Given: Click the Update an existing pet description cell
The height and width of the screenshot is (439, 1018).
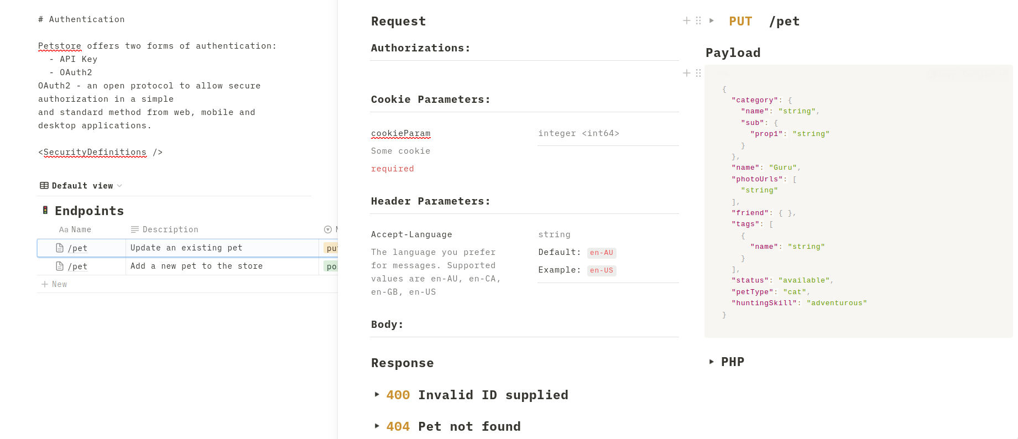Looking at the screenshot, I should click(x=222, y=248).
